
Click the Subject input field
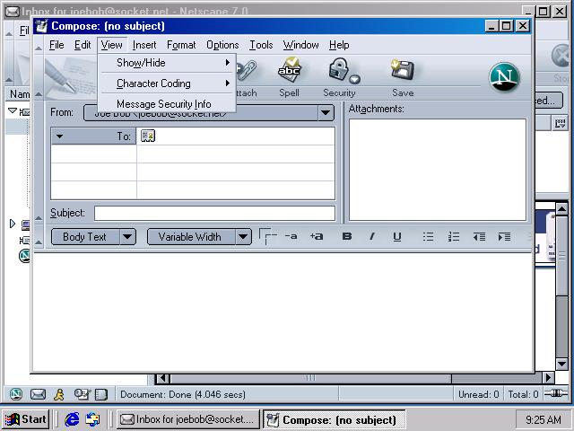[214, 214]
